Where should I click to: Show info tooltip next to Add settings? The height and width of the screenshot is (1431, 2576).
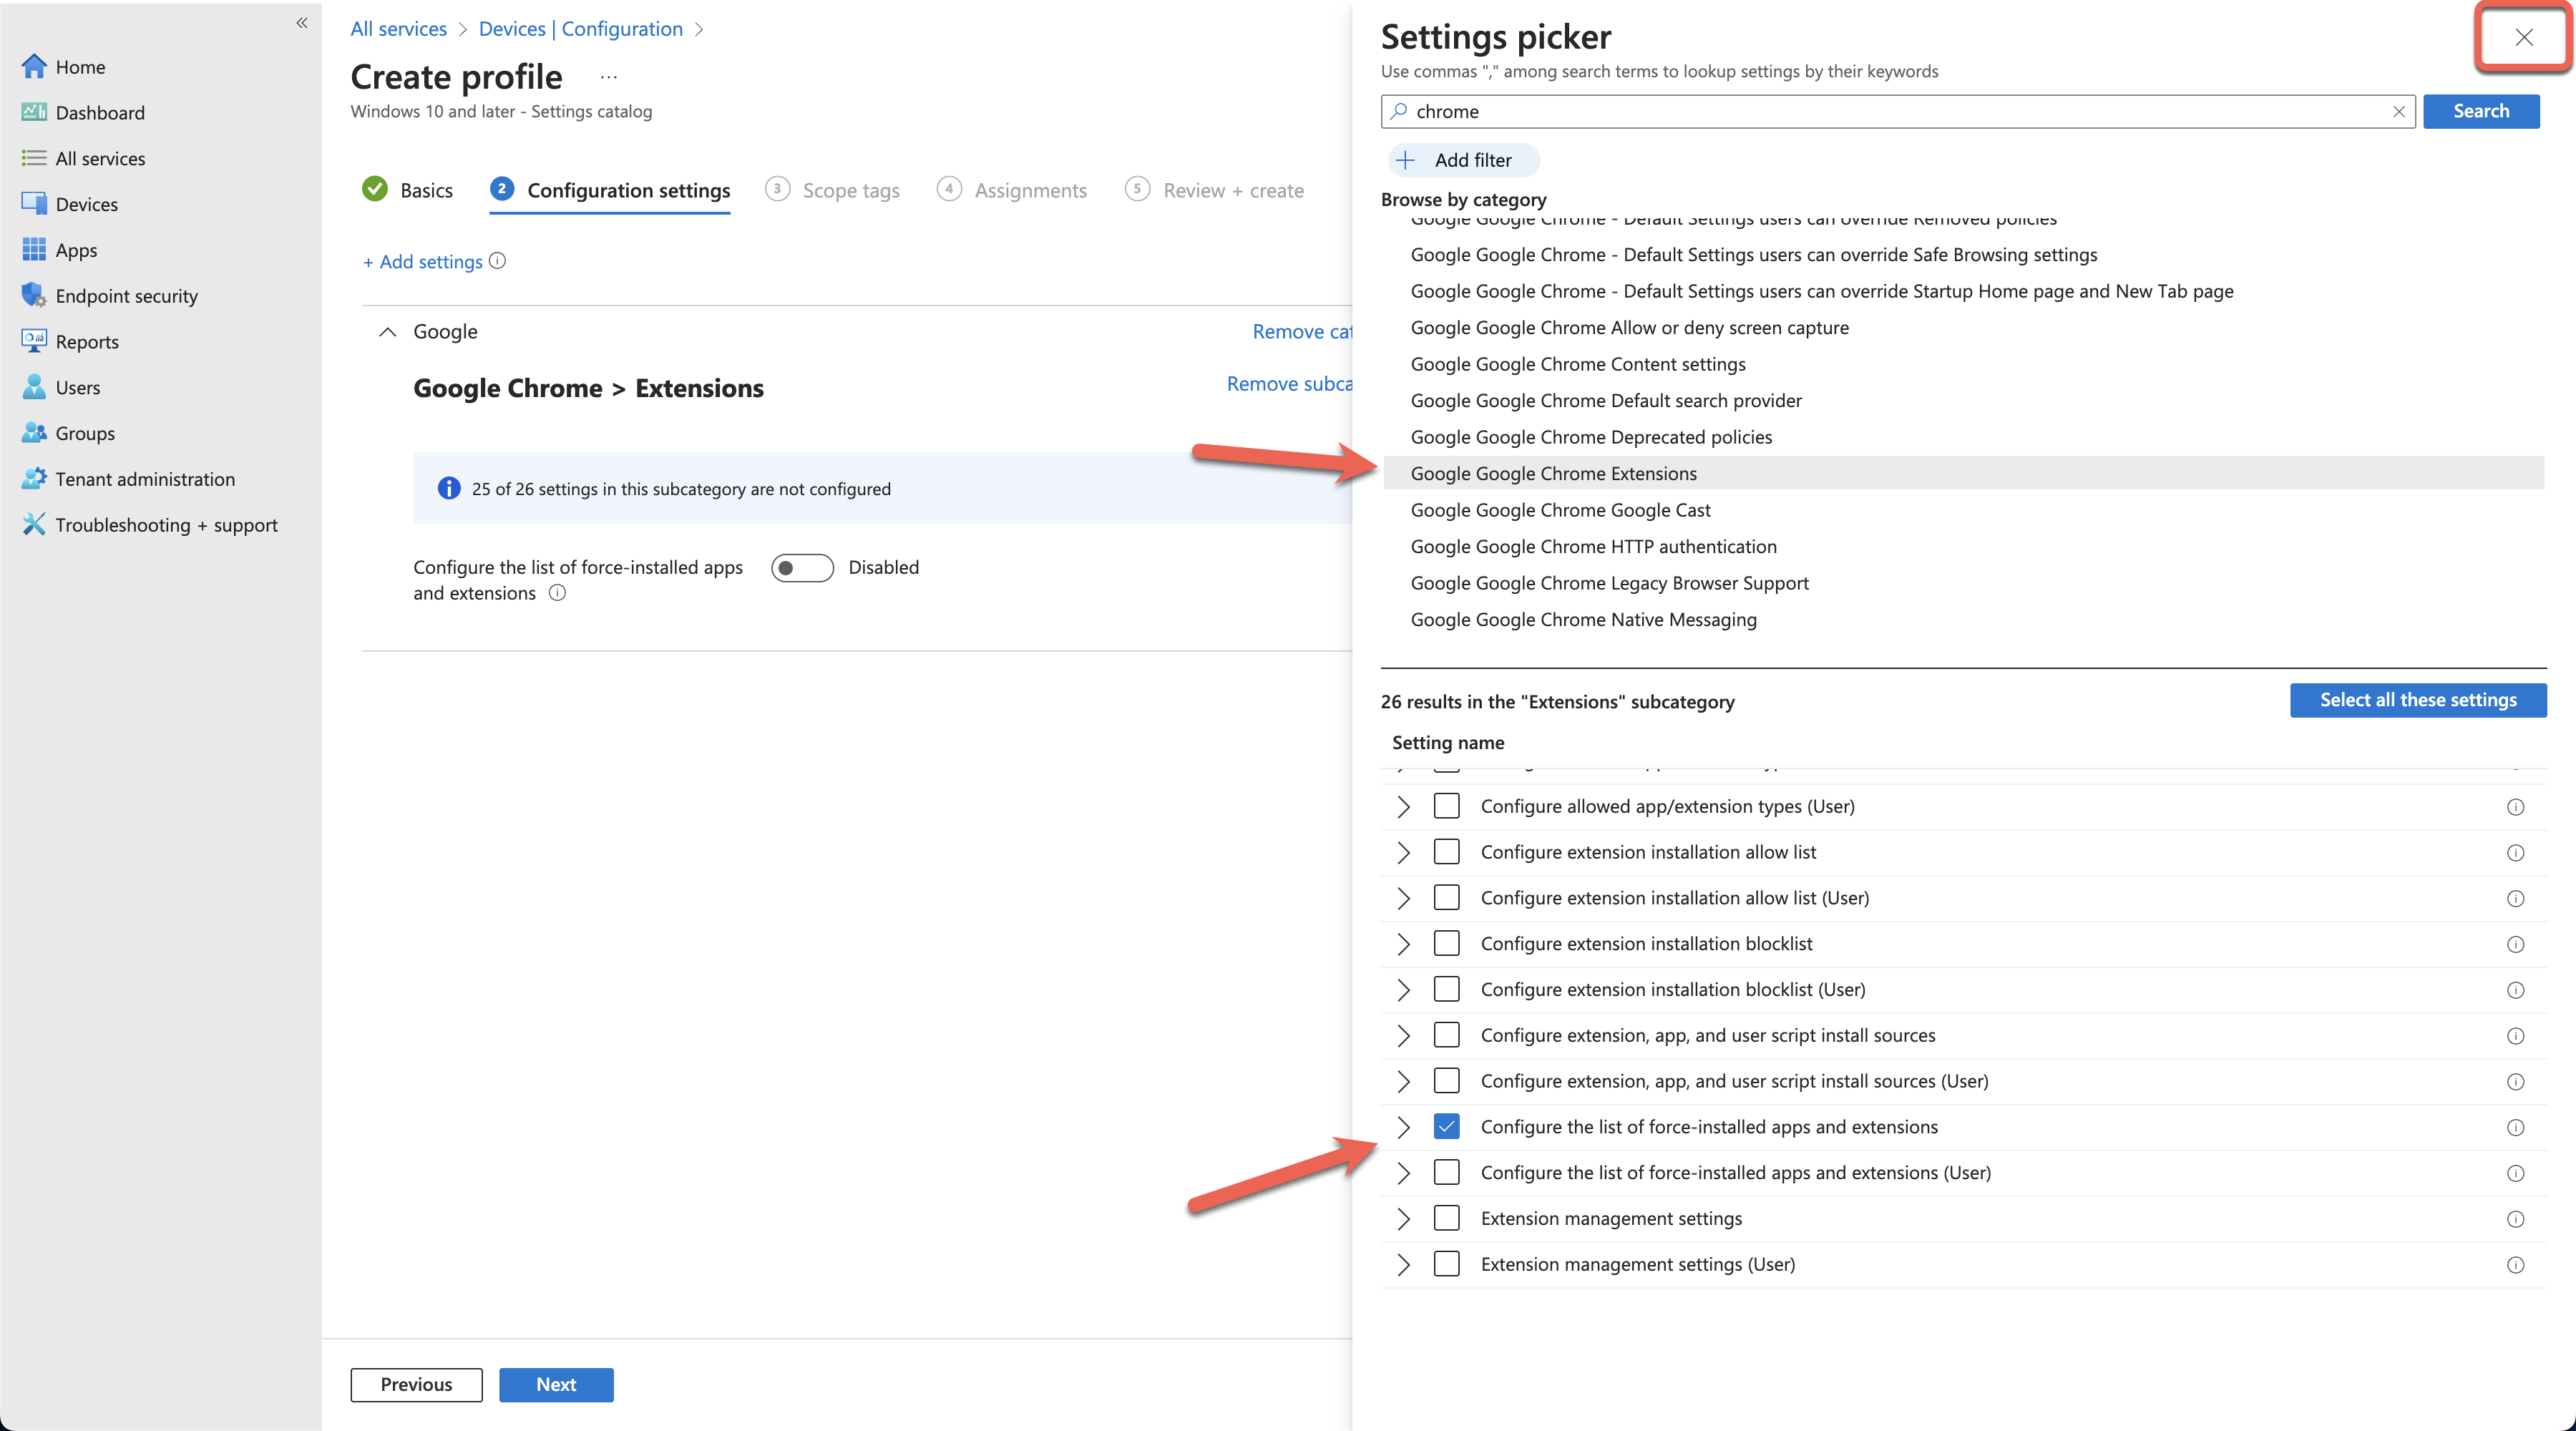coord(497,261)
